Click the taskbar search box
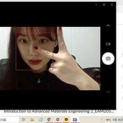123x123 pixels. pos(10,120)
